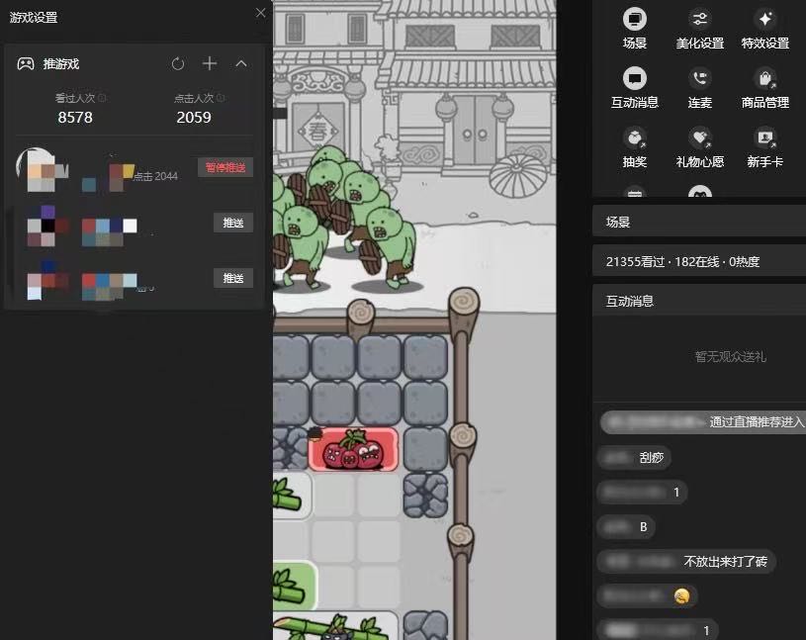Refresh the 推游戏 game list
Screen dimensions: 806x640
click(178, 64)
